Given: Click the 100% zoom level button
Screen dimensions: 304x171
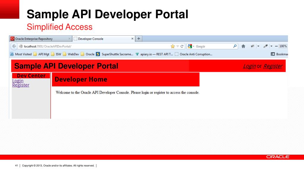Looking at the screenshot, I should pyautogui.click(x=283, y=46).
